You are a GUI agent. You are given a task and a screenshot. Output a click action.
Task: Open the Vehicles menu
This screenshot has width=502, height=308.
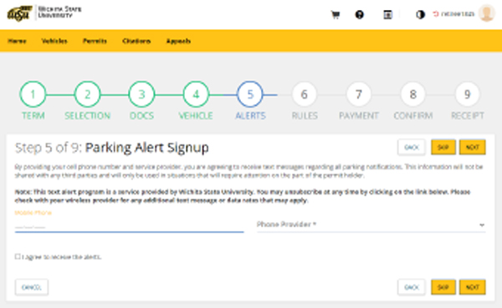(54, 41)
